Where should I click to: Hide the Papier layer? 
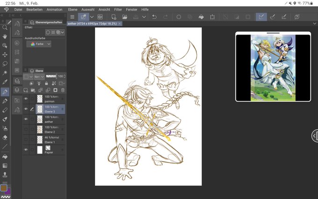[26, 149]
